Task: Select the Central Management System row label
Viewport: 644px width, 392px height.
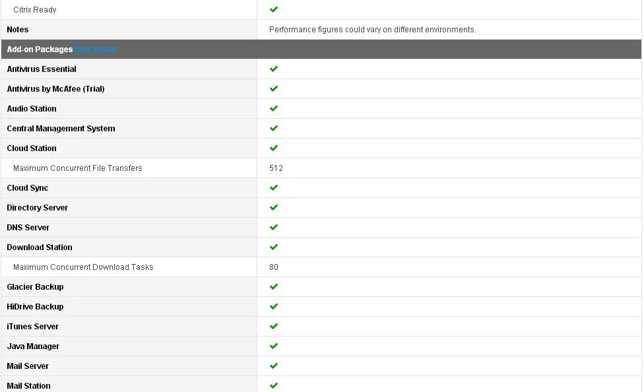Action: click(61, 128)
